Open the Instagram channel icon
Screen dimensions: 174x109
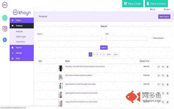(5, 29)
